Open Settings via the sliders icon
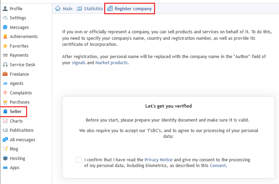Screen dimensions: 279x184 click(x=5, y=18)
